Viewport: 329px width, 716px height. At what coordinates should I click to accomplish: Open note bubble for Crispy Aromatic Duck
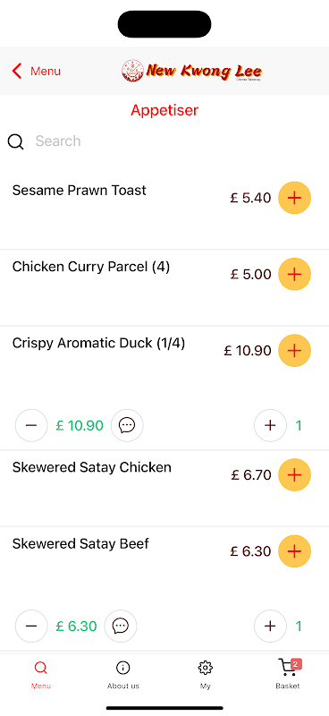(x=127, y=426)
